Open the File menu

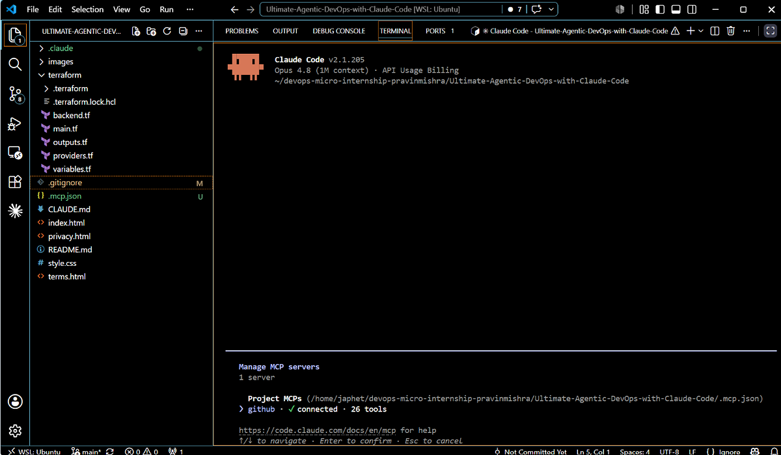(33, 10)
